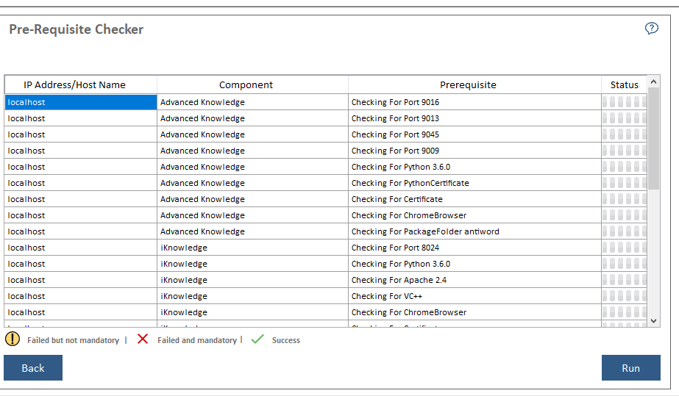Click the scrollbar up arrow

[x=654, y=82]
